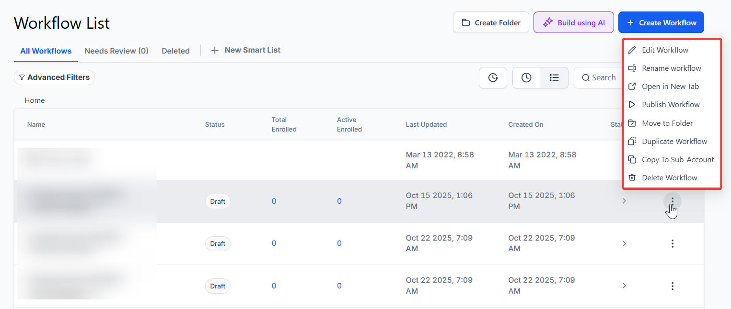
Task: Click the Advanced Filters funnel button
Action: pyautogui.click(x=54, y=77)
